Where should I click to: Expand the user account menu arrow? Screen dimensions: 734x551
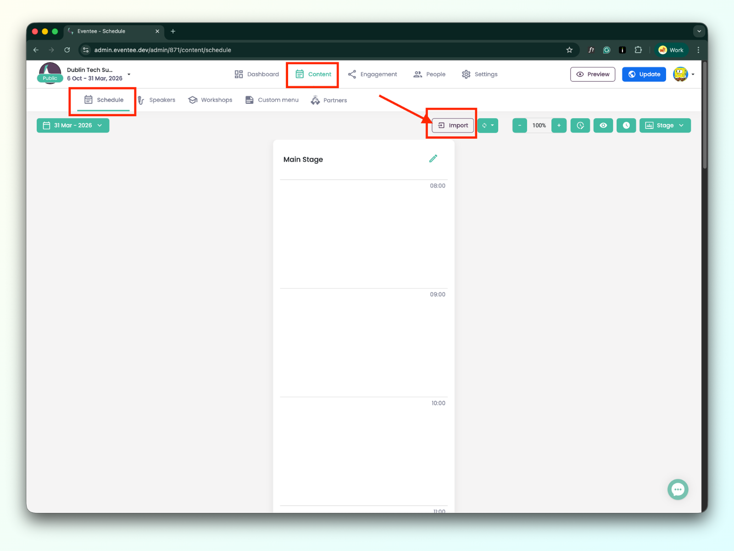[693, 74]
